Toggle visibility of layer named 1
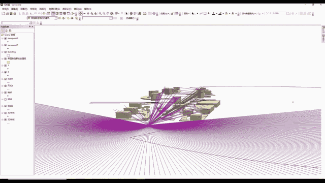Screen dimensions: 325x183 pyautogui.click(x=6, y=66)
